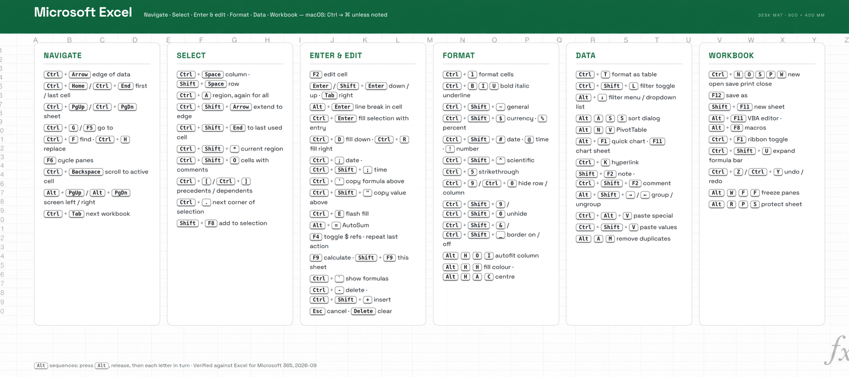This screenshot has width=849, height=377.
Task: Click the 'Verified against Excel for Microsoft 365' footer
Action: coord(244,366)
